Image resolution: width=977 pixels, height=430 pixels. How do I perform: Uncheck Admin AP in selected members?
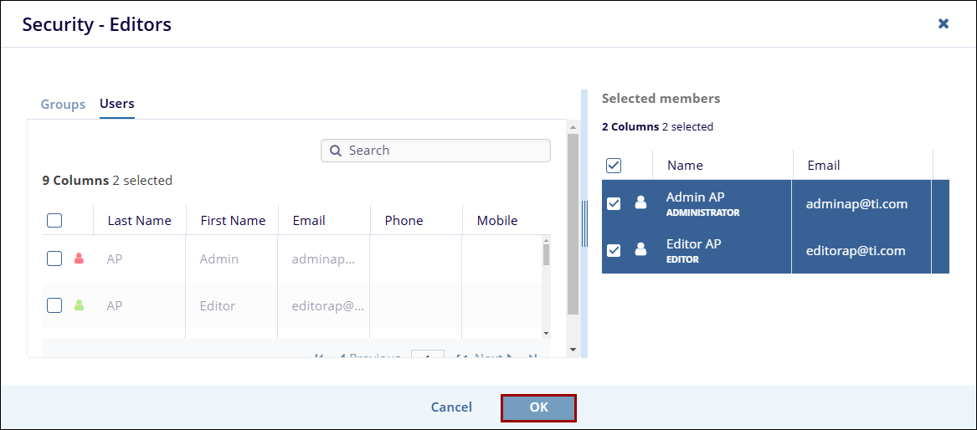614,203
